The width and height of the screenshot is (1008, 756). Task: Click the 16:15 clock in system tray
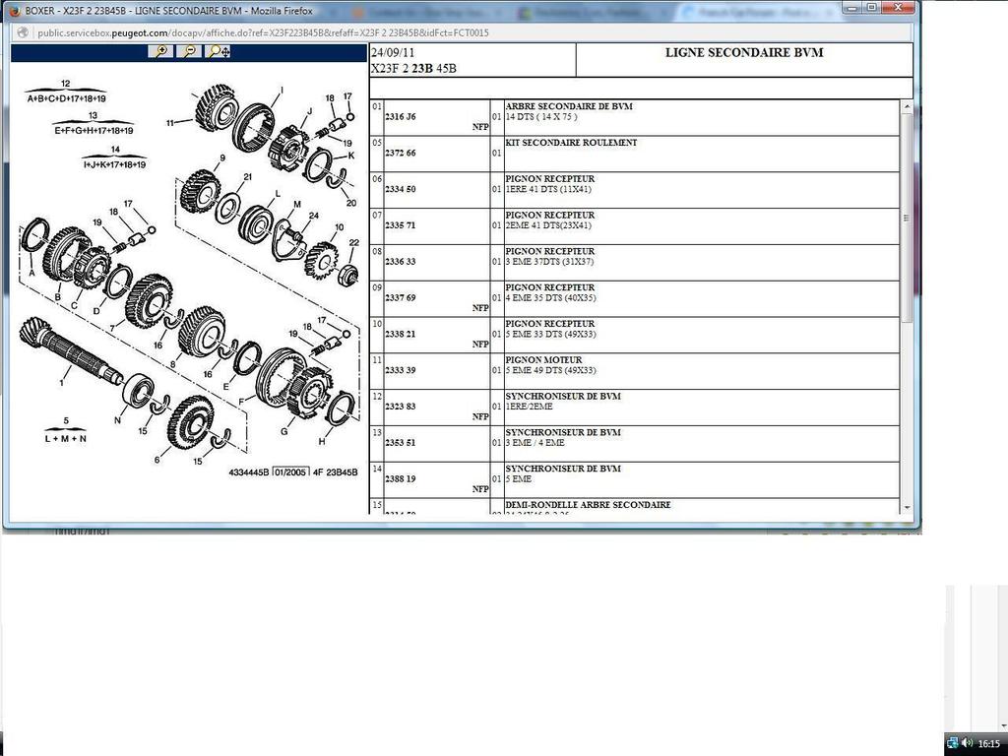(988, 743)
